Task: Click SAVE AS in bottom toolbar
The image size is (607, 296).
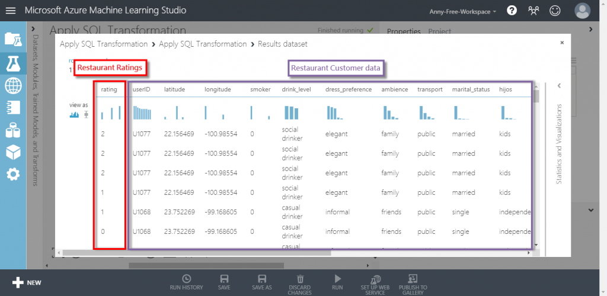Action: pos(261,282)
